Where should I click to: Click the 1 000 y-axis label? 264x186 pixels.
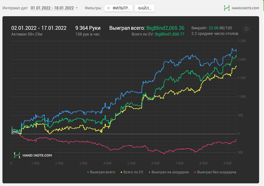point(242,97)
